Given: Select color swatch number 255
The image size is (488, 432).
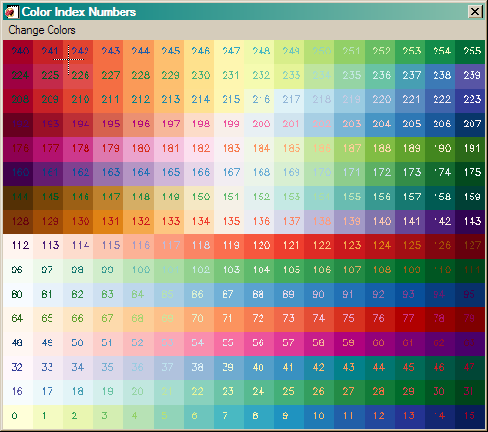Looking at the screenshot, I should 471,52.
